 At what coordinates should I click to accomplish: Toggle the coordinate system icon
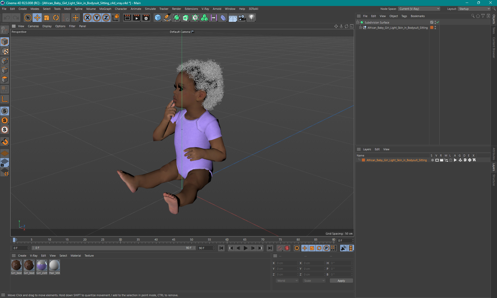[116, 18]
